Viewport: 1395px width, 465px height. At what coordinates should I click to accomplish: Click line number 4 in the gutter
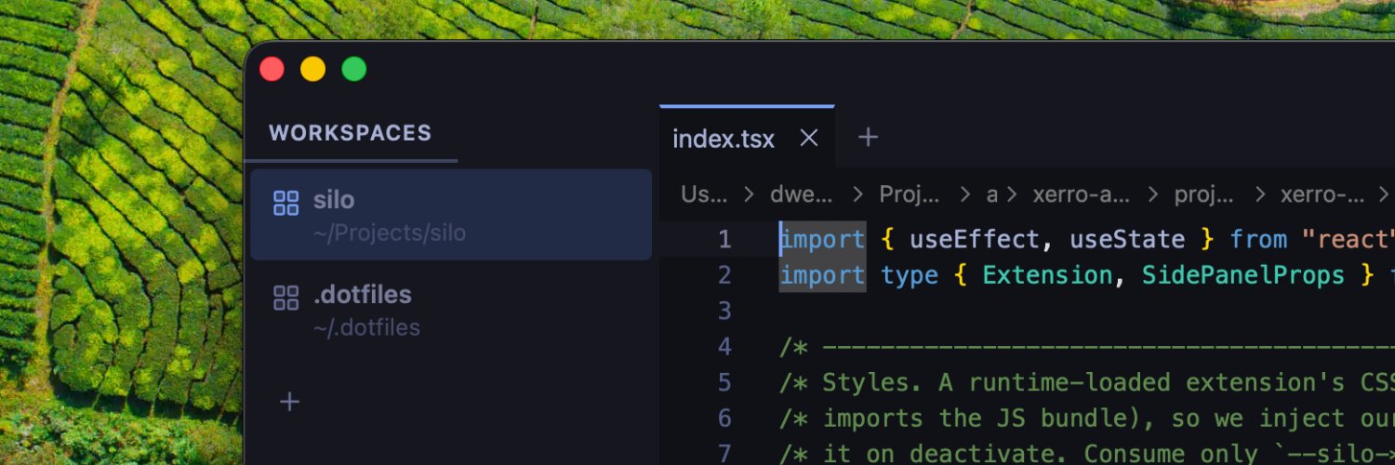[724, 347]
